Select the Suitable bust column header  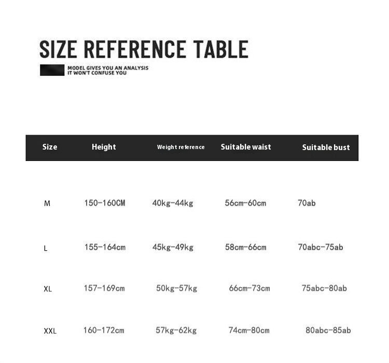(x=326, y=147)
